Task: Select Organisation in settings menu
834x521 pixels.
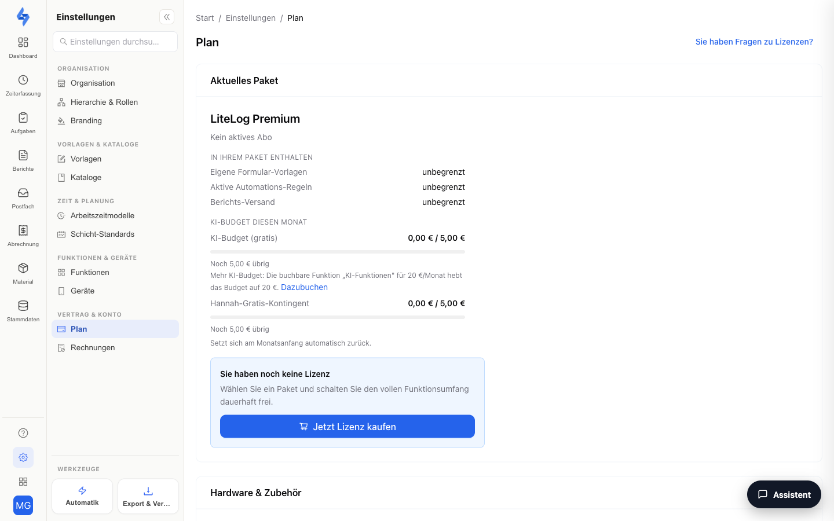Action: point(115,83)
